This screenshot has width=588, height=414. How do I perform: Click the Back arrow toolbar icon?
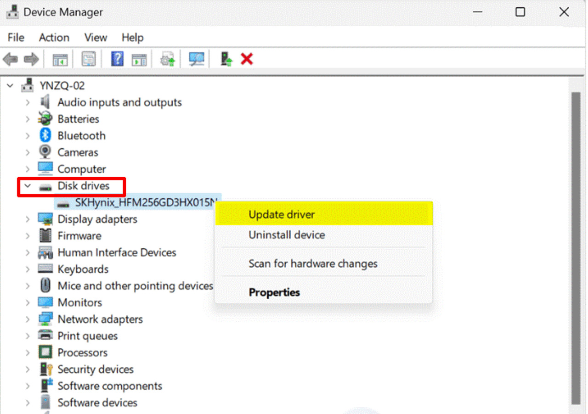pyautogui.click(x=10, y=59)
